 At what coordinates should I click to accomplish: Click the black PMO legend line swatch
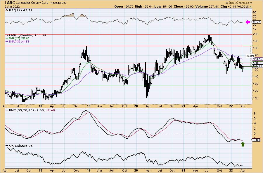tap(7, 110)
